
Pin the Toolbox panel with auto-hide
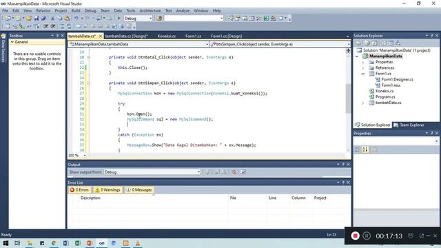coord(57,36)
